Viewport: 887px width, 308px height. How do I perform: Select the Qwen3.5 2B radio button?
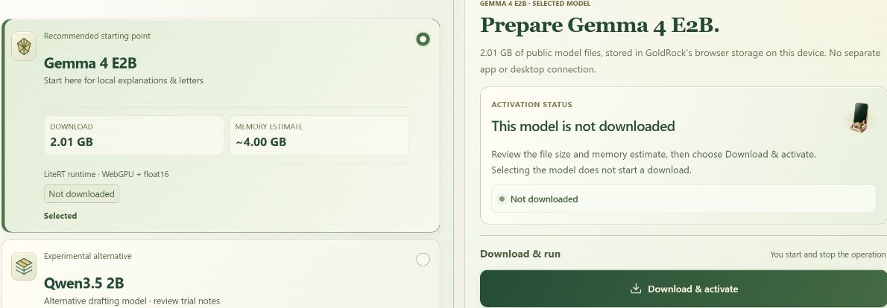(x=423, y=260)
